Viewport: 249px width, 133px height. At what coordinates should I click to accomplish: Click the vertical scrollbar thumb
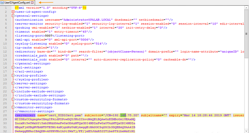click(x=246, y=33)
